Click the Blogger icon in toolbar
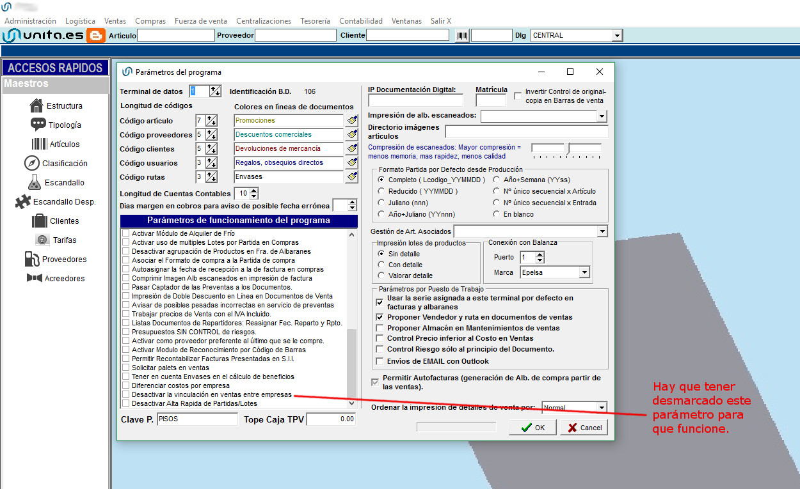The image size is (800, 489). click(x=95, y=35)
